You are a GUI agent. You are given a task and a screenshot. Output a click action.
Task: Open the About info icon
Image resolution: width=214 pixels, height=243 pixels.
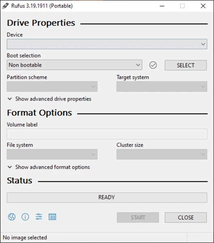click(x=25, y=217)
